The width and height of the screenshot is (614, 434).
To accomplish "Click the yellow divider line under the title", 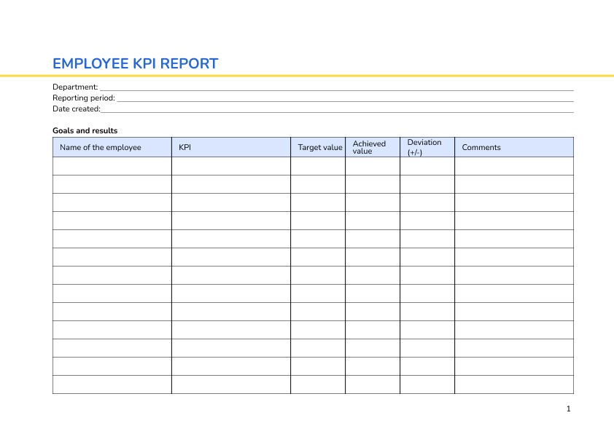I will pyautogui.click(x=307, y=74).
